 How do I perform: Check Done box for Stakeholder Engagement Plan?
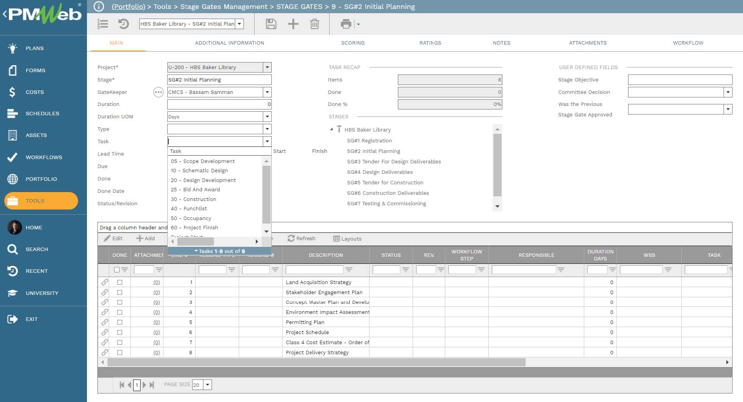pos(120,292)
